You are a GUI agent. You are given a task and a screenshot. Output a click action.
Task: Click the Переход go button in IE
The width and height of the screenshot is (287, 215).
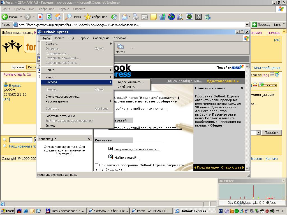(261, 25)
